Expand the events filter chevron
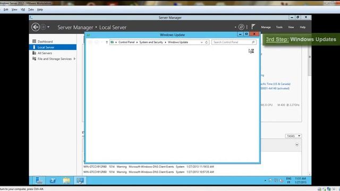 (x=297, y=145)
